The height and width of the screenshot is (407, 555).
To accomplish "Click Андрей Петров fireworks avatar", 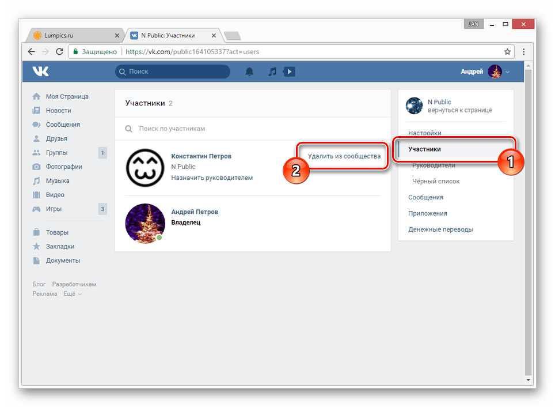I will pyautogui.click(x=145, y=223).
